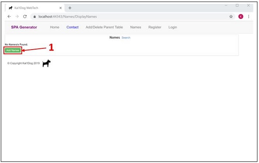Click the black dog logo in the footer
The height and width of the screenshot is (163, 259).
tap(47, 63)
